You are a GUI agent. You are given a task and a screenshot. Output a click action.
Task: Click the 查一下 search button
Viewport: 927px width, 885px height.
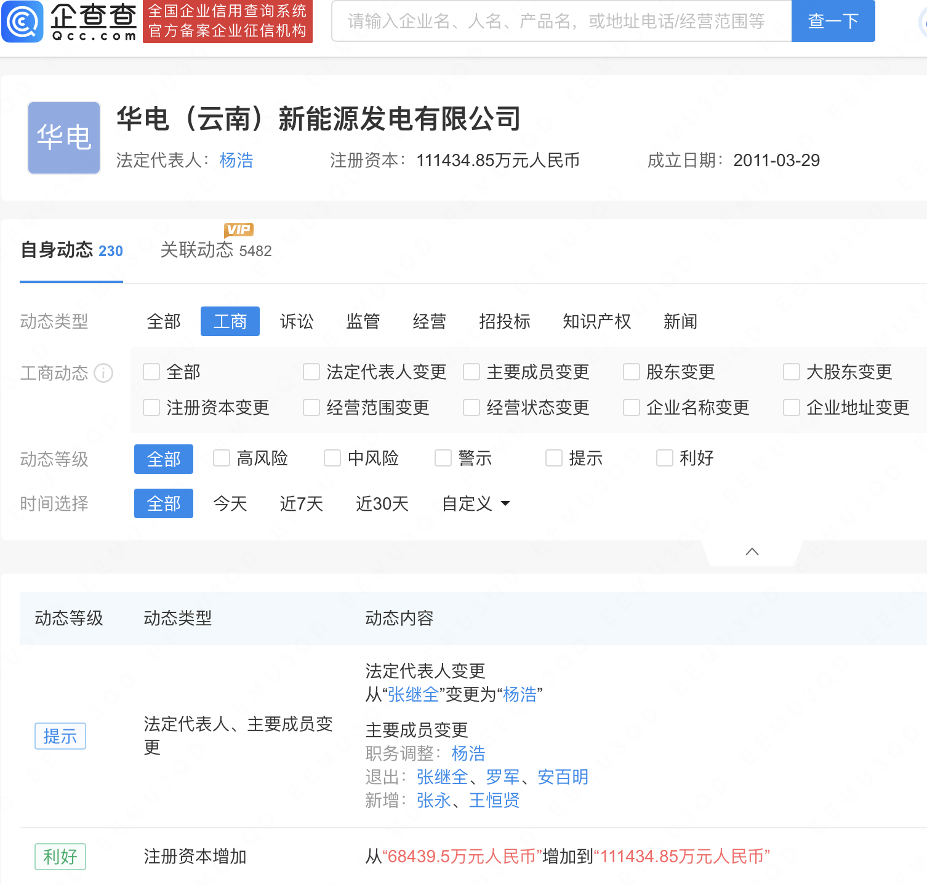833,22
